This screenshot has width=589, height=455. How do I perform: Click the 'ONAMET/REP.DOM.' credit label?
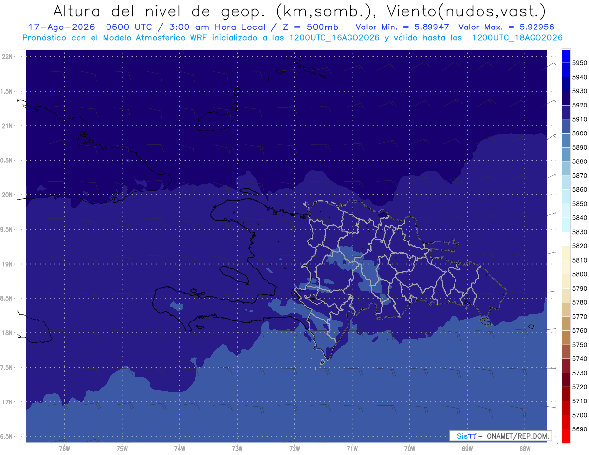tap(517, 436)
